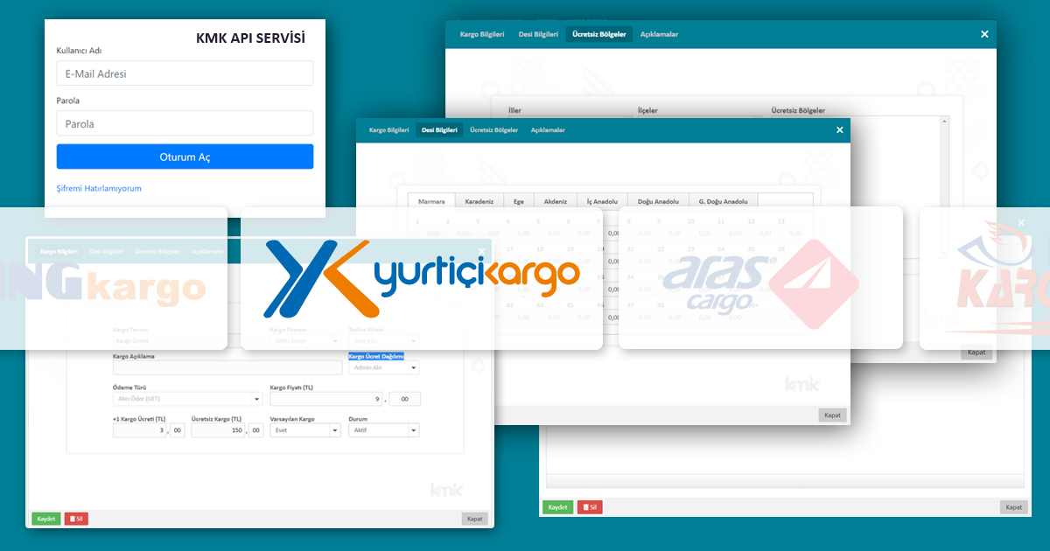Select the Karadeniz region tab

[x=479, y=201]
